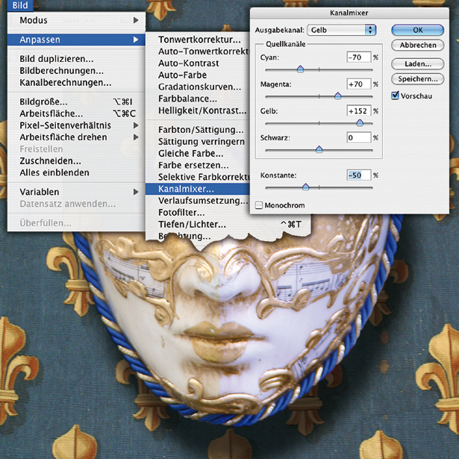Open the Bild menu in menu bar

[x=20, y=5]
